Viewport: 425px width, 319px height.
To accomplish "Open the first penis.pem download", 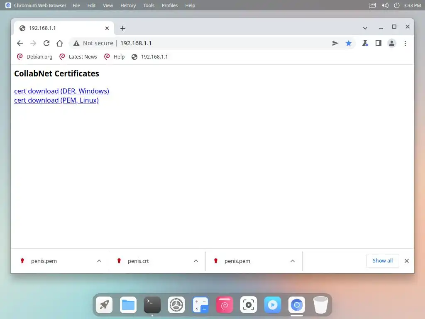I will (x=44, y=261).
